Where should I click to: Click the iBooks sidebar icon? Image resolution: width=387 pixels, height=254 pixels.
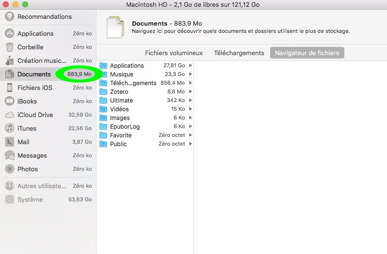9,101
